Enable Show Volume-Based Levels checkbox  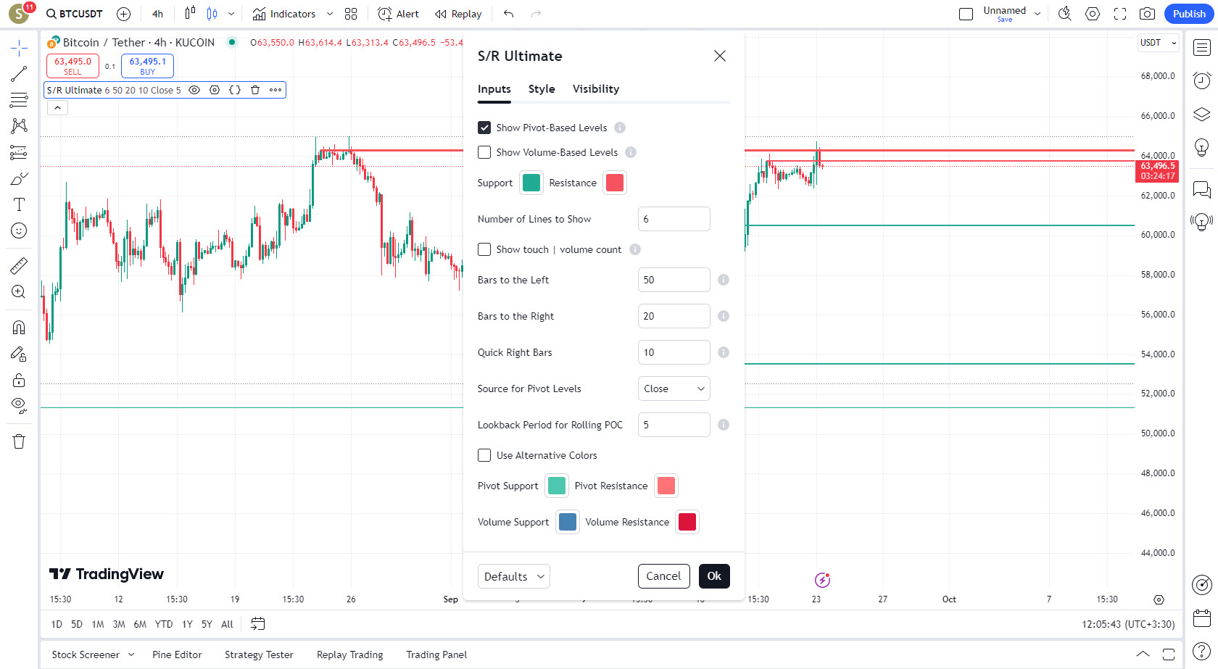tap(484, 152)
